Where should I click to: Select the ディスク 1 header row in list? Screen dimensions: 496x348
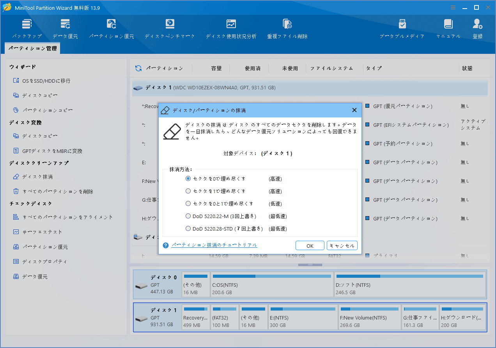click(x=310, y=88)
